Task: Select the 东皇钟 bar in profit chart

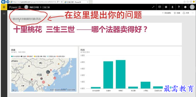Action: (108, 75)
